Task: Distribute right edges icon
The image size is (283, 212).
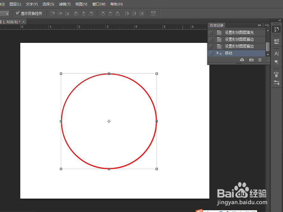Action: [x=141, y=13]
